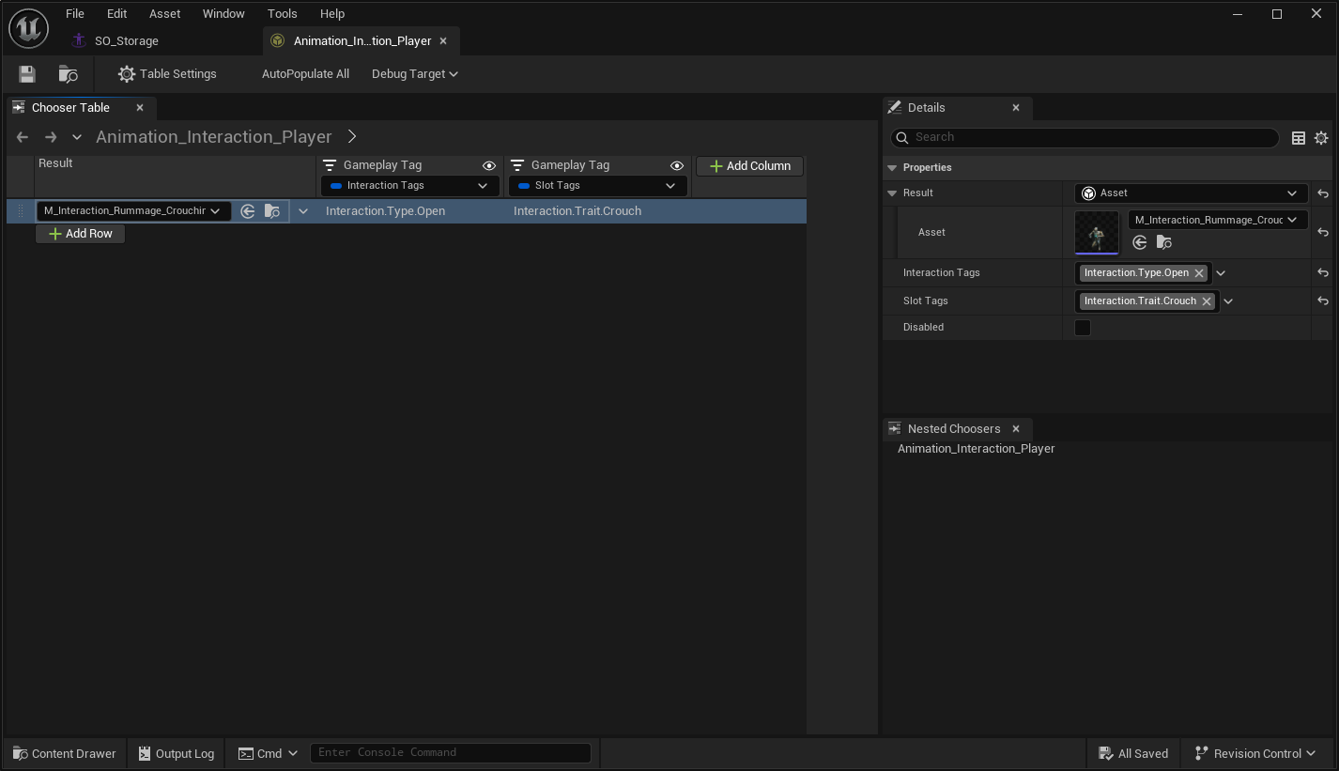Click the Use Selected Asset arrow under Asset property
Image resolution: width=1339 pixels, height=771 pixels.
(1138, 242)
